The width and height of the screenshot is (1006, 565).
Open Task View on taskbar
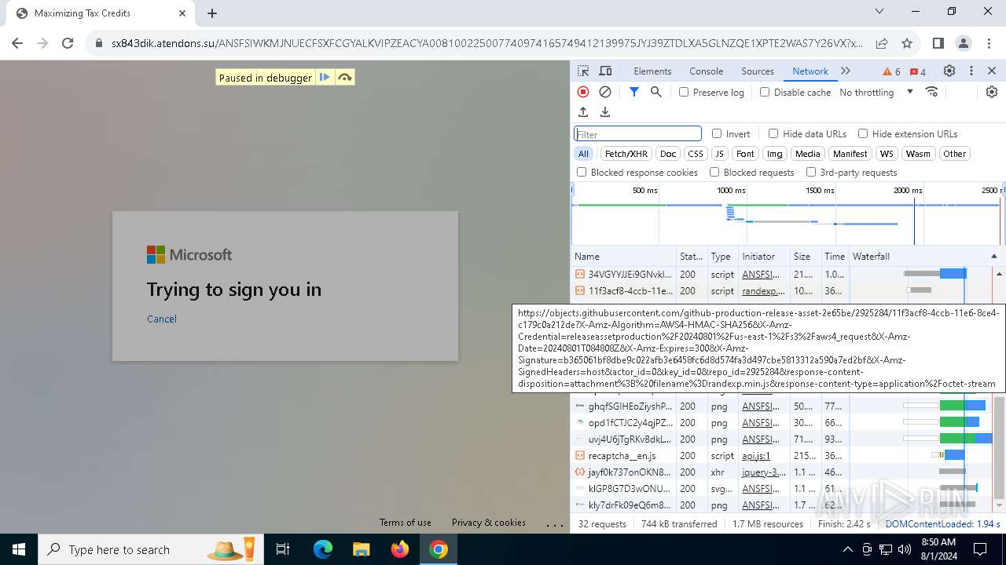pos(283,549)
